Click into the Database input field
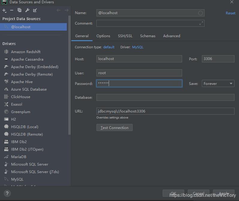Viewport: 239px width, 201px height. [x=165, y=97]
